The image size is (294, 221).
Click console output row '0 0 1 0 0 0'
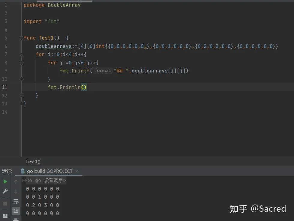click(43, 197)
